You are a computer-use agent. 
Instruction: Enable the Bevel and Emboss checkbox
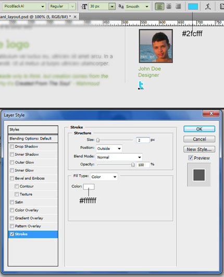pos(12,178)
